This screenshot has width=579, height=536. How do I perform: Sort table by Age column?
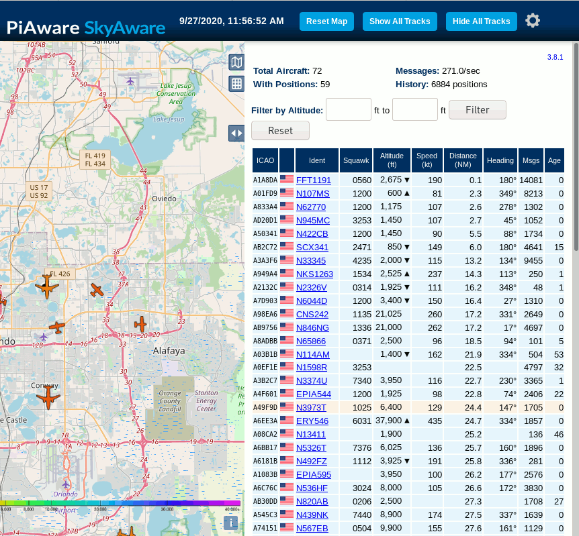(554, 160)
